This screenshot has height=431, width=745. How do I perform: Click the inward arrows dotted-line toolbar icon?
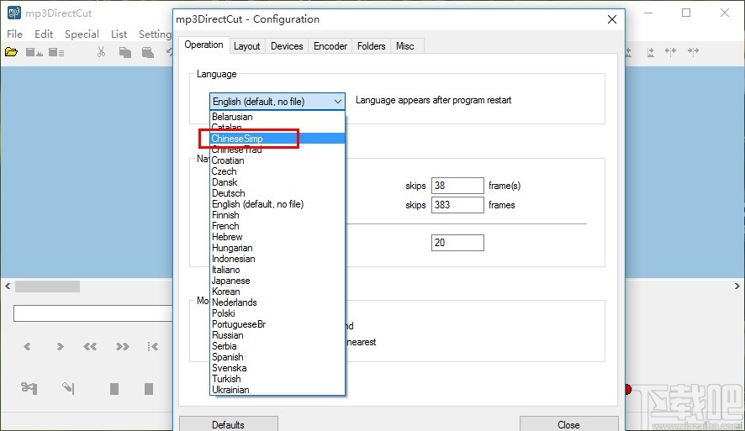coord(670,51)
